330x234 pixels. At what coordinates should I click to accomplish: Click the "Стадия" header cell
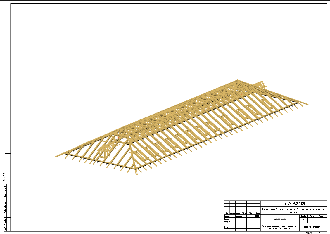coord(303,216)
